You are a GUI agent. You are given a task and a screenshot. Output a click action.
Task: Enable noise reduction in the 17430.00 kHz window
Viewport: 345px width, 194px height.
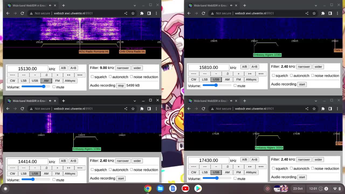coord(313,168)
